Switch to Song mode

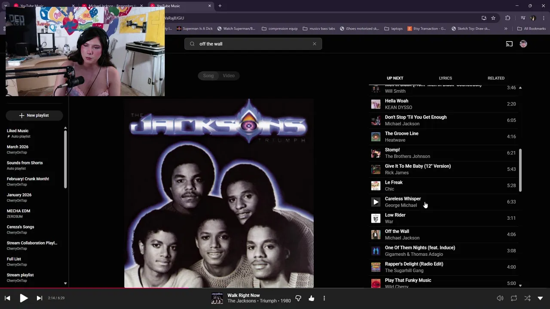click(208, 76)
